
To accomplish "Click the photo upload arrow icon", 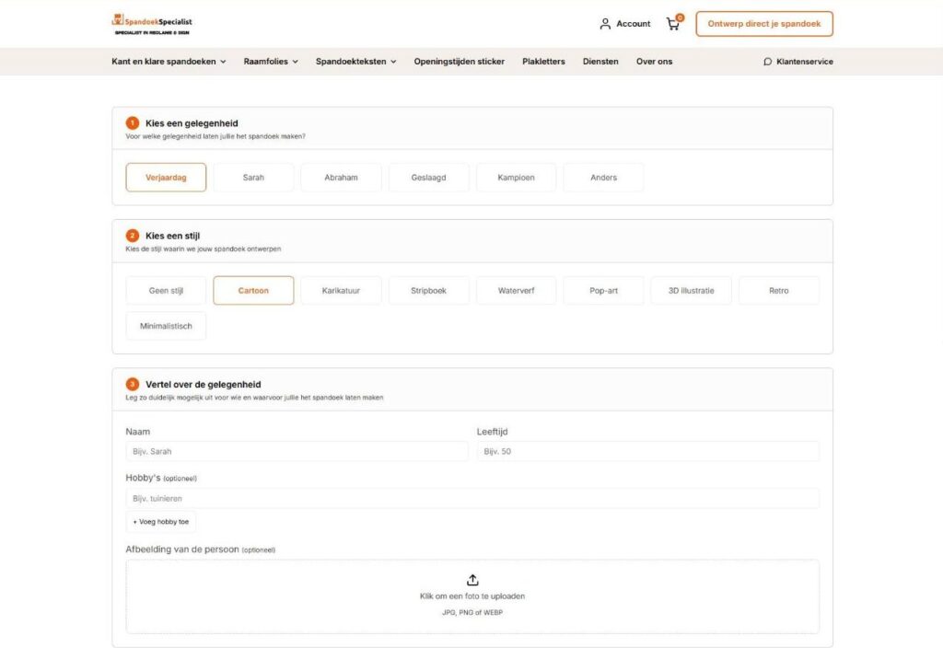I will [x=472, y=580].
